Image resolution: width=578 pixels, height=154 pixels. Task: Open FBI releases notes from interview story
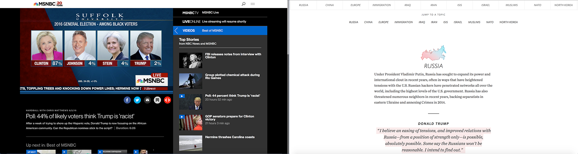click(233, 56)
